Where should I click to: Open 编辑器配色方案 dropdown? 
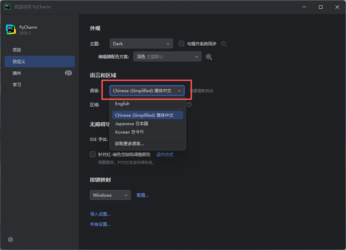tap(167, 57)
